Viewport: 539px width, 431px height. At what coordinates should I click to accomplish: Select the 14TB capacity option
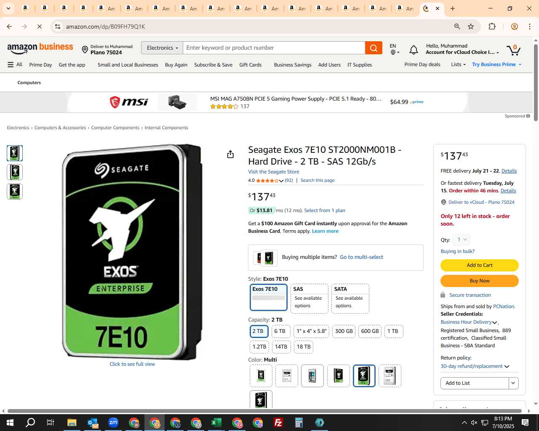281,347
